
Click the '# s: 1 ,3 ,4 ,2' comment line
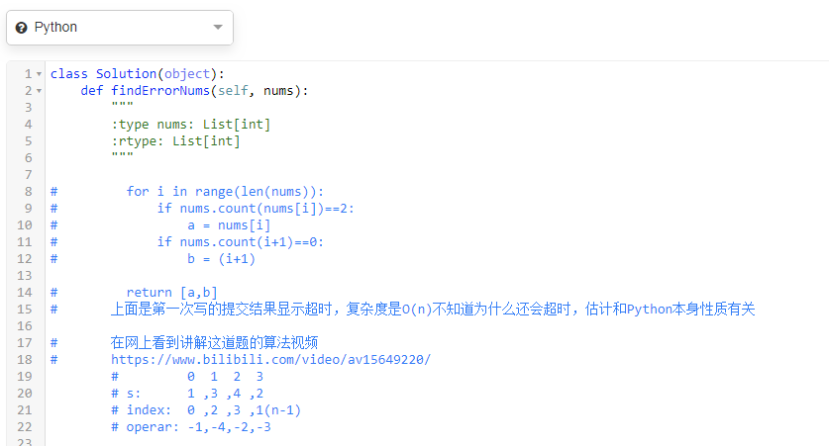187,394
